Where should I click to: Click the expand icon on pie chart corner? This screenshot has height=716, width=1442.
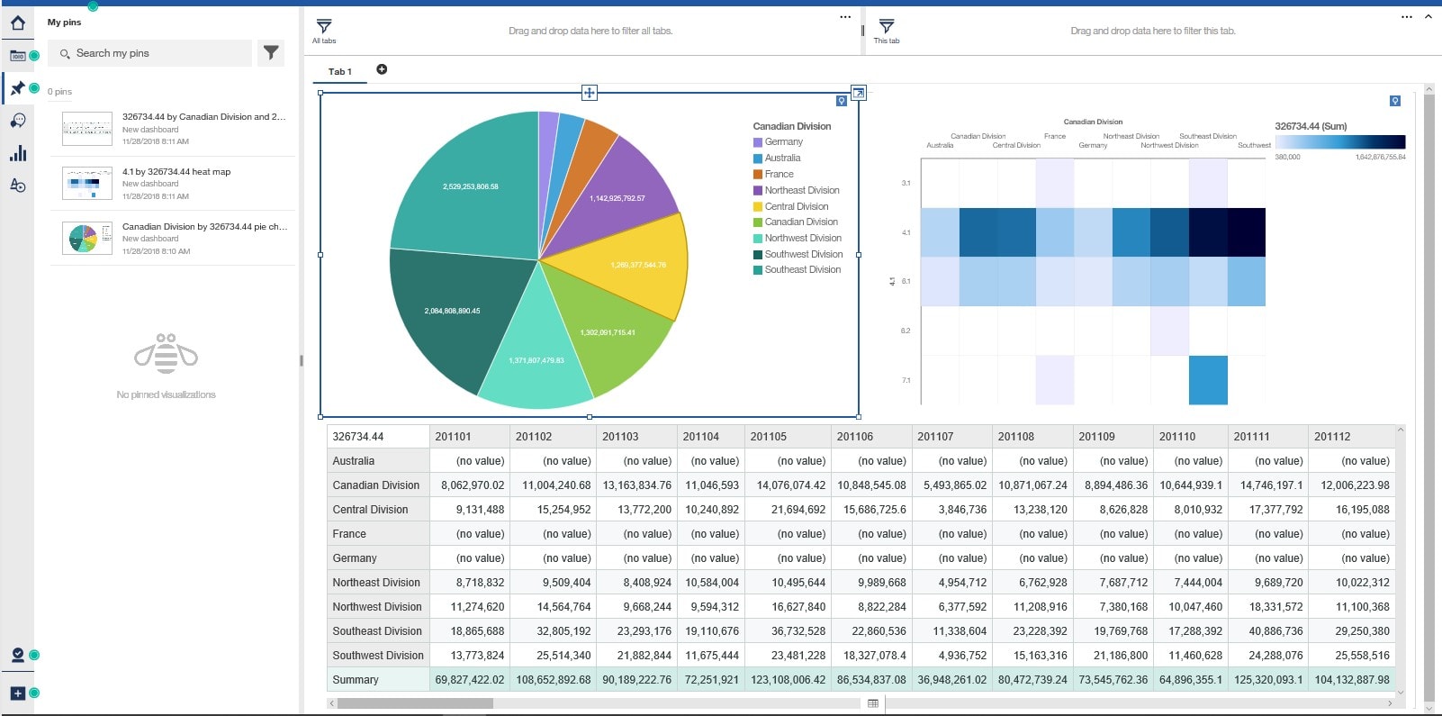(858, 93)
